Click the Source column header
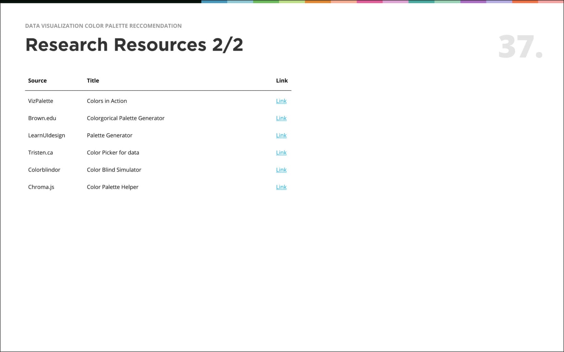 click(37, 80)
